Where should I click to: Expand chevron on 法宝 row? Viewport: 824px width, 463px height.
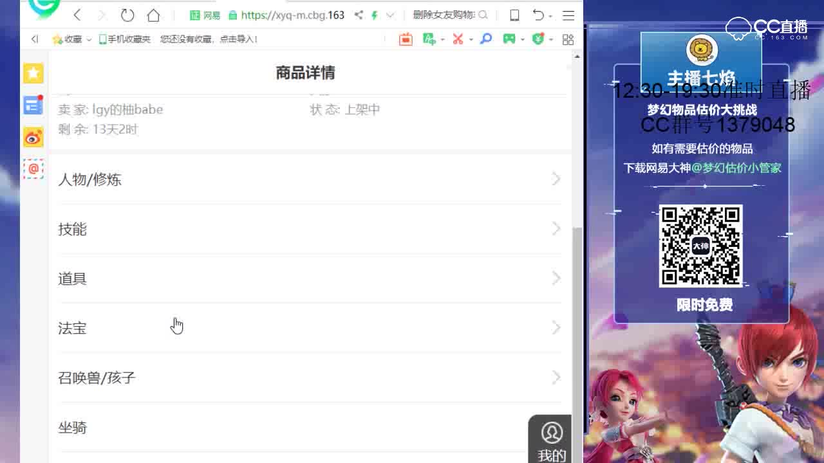556,328
